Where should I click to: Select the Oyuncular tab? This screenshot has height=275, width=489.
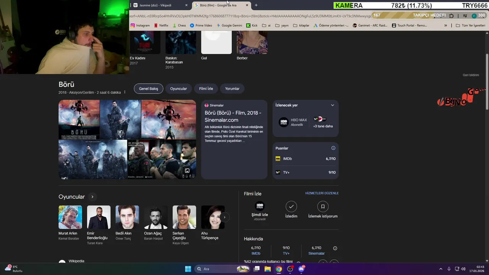pos(178,89)
